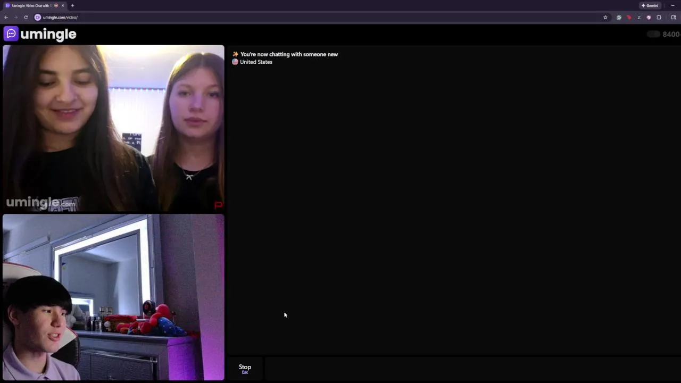Click the browser forward arrow
The width and height of the screenshot is (681, 383).
click(15, 17)
